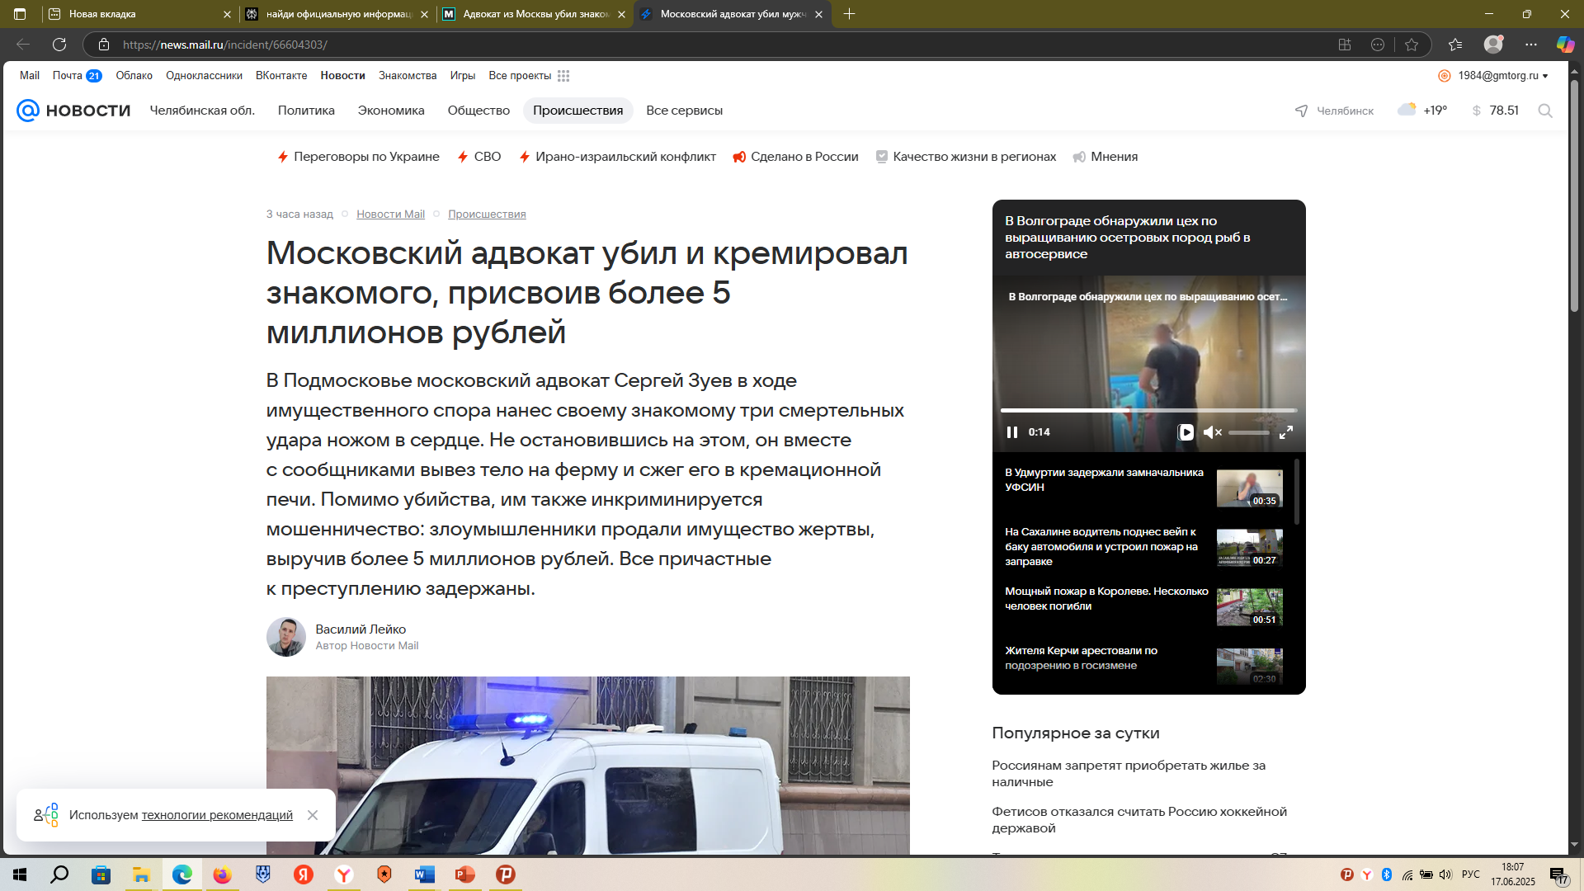Open Переговоры по Украине topic
The image size is (1584, 891).
click(x=358, y=157)
